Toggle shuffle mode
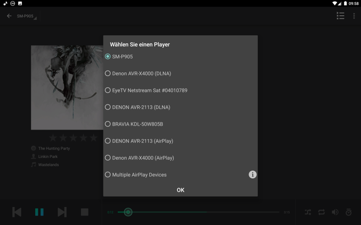 click(x=308, y=212)
